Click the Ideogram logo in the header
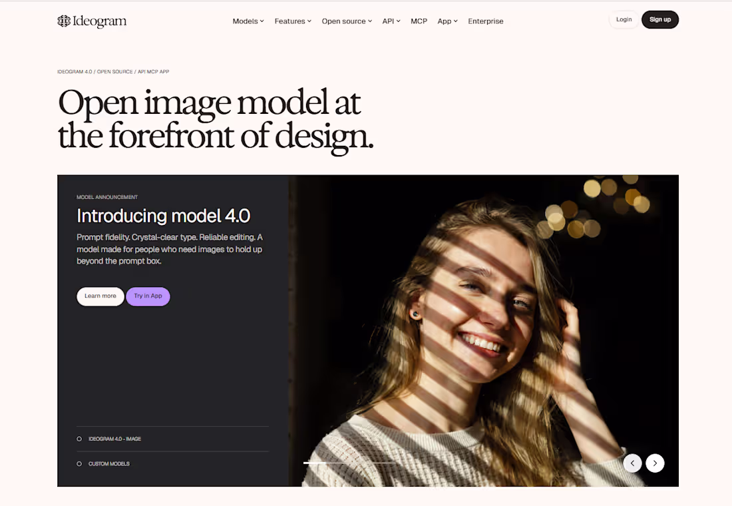 92,21
